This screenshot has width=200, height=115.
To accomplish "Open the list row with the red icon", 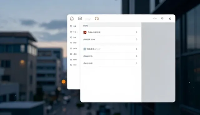I will pos(111,32).
